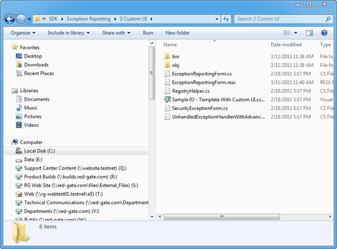Click the Local Disk (C:) drive icon
The width and height of the screenshot is (337, 249).
(19, 151)
